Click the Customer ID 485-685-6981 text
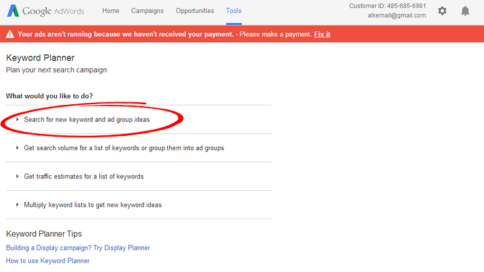The width and height of the screenshot is (484, 272). 387,6
